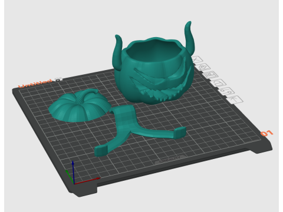Click the lock plate icon
Image resolution: width=283 pixels, height=212 pixels.
tap(219, 82)
